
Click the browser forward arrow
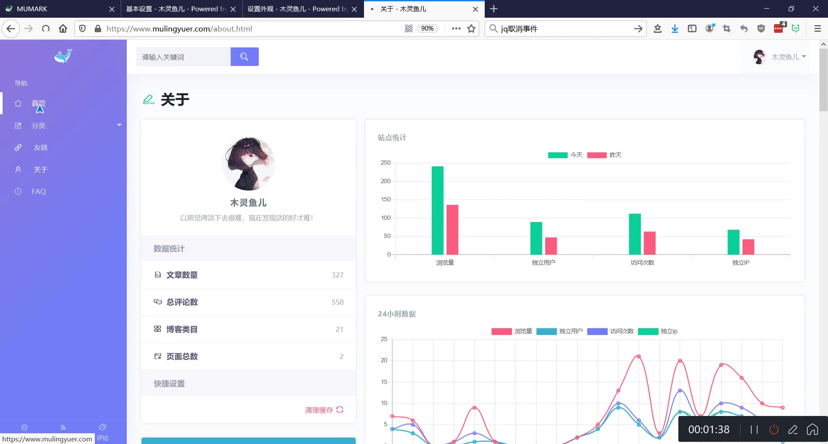click(28, 29)
